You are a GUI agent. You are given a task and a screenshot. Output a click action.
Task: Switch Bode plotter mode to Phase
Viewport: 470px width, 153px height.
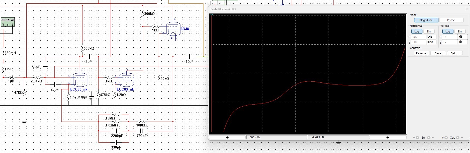point(451,20)
